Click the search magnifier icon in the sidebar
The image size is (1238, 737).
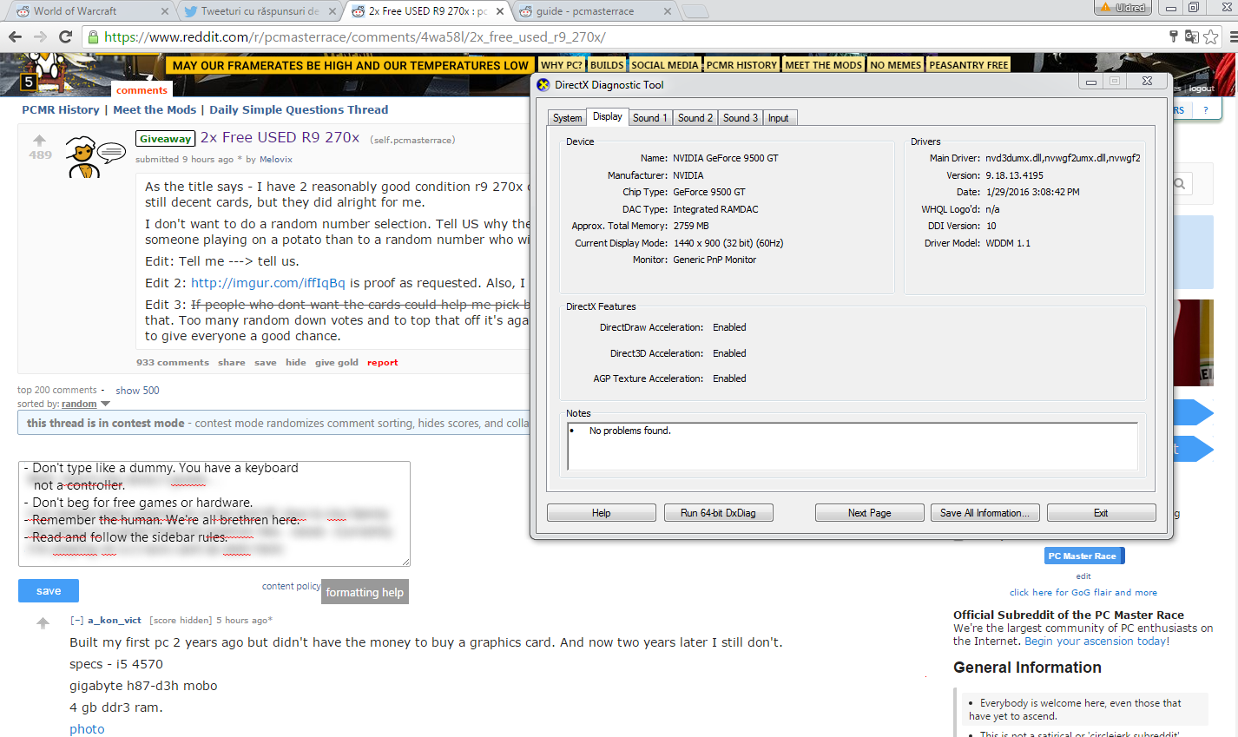pyautogui.click(x=1179, y=184)
